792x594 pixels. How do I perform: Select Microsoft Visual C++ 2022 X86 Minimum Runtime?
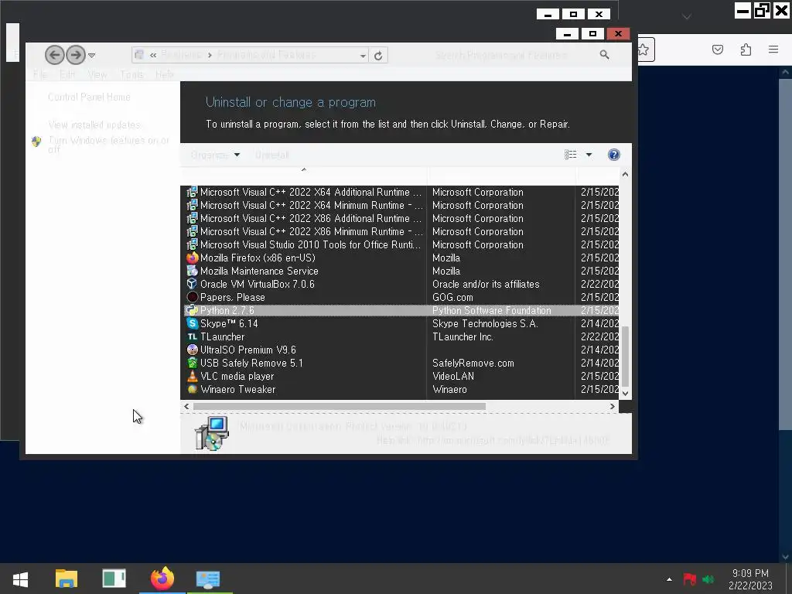point(401,231)
